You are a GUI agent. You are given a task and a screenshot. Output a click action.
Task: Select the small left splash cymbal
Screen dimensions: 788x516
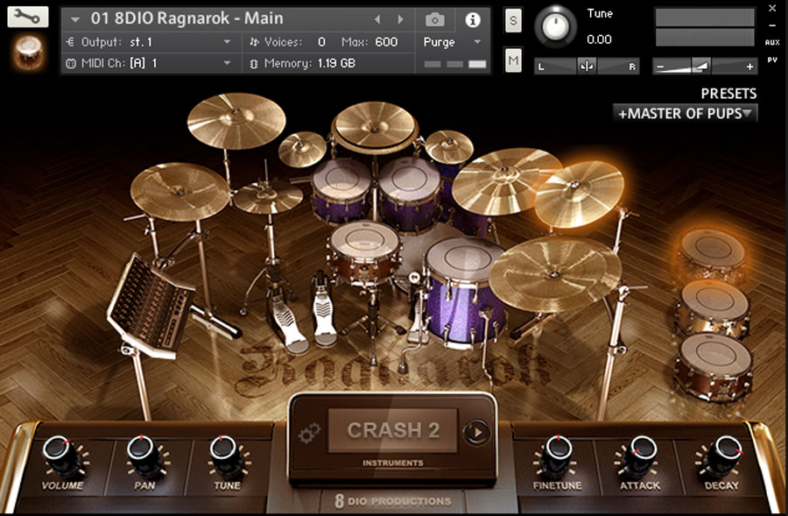(x=301, y=149)
